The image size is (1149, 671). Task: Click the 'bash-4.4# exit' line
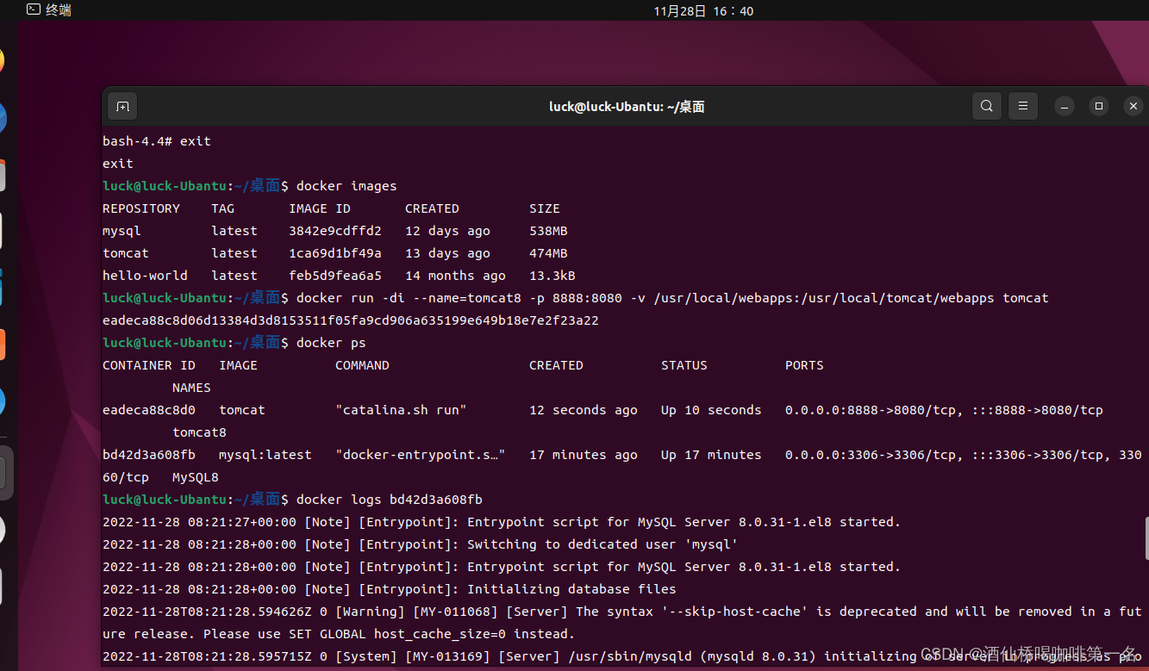(157, 141)
